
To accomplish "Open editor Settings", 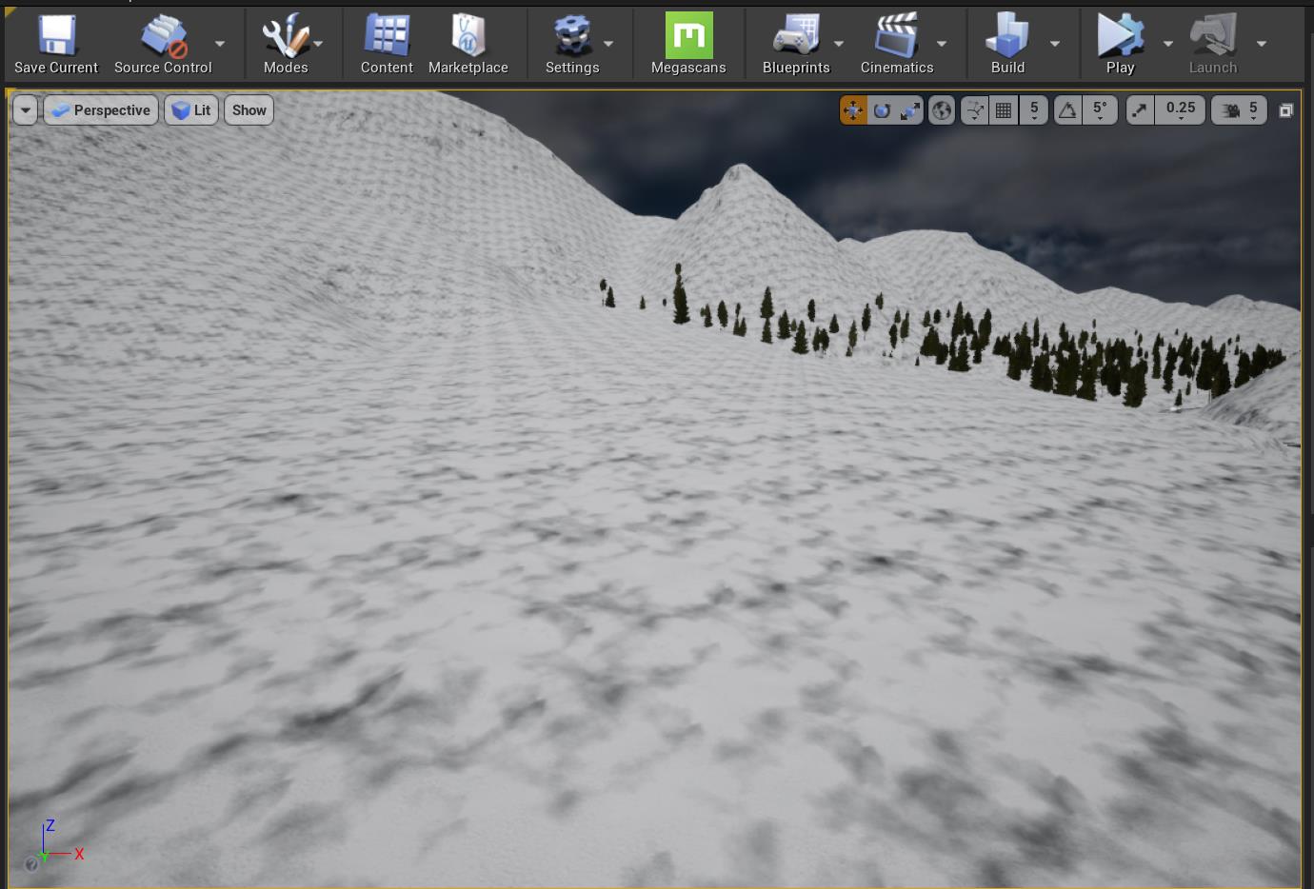I will tap(572, 45).
